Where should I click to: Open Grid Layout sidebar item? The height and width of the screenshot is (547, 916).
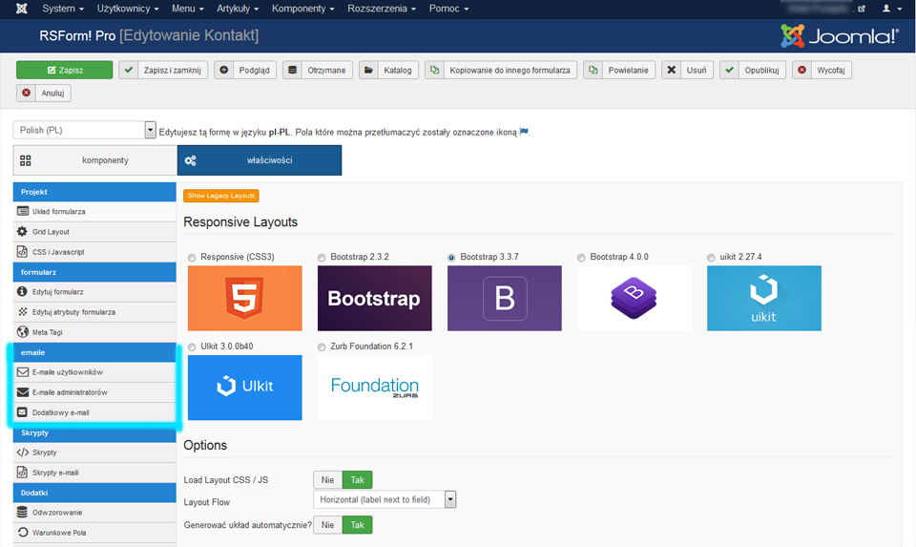point(94,232)
